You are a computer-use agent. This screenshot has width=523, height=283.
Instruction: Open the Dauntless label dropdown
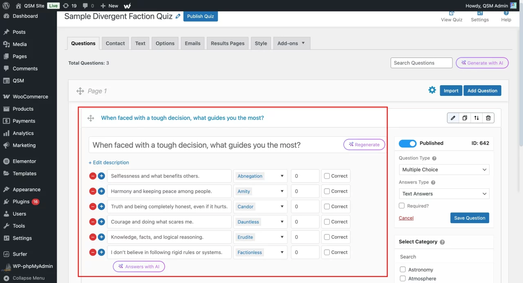pyautogui.click(x=260, y=222)
